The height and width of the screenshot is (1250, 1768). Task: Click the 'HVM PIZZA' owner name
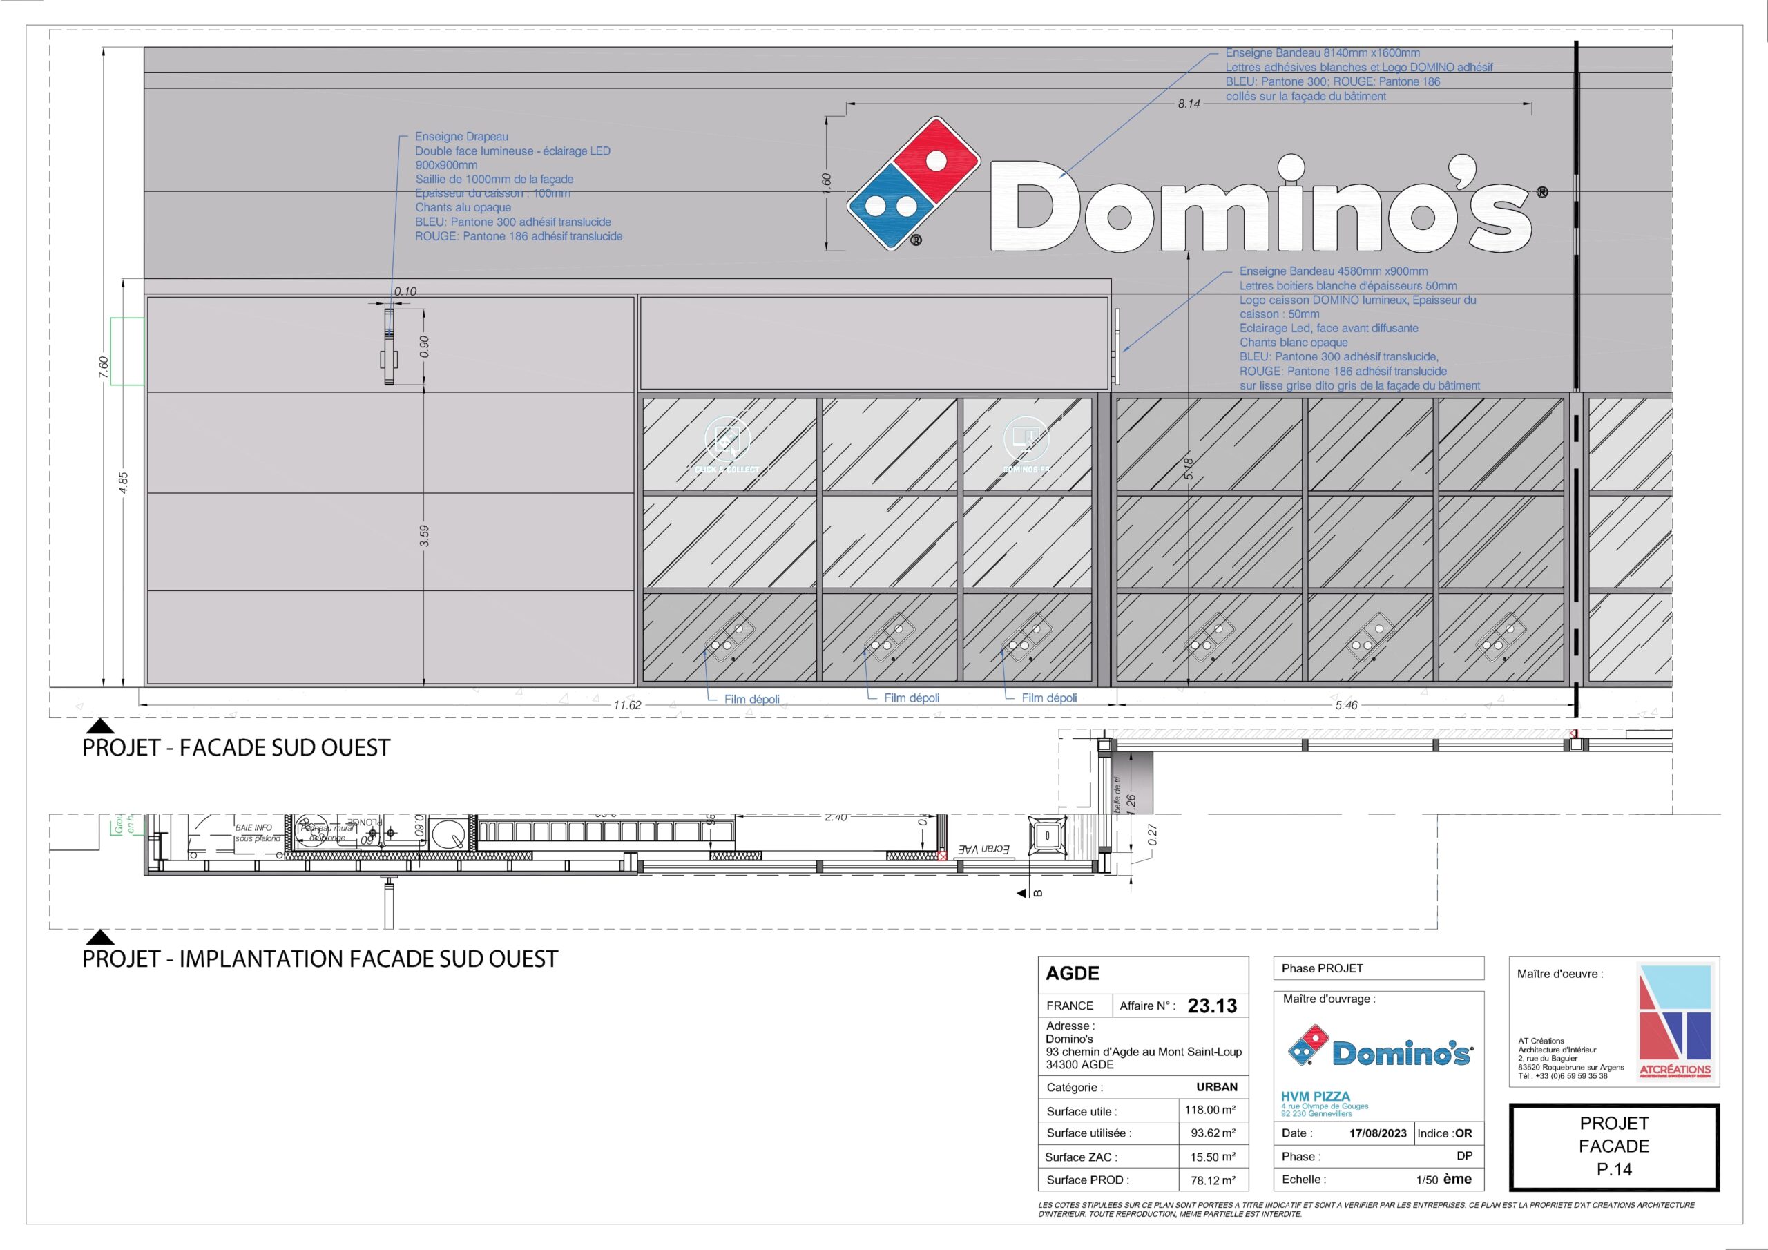pos(1315,1096)
